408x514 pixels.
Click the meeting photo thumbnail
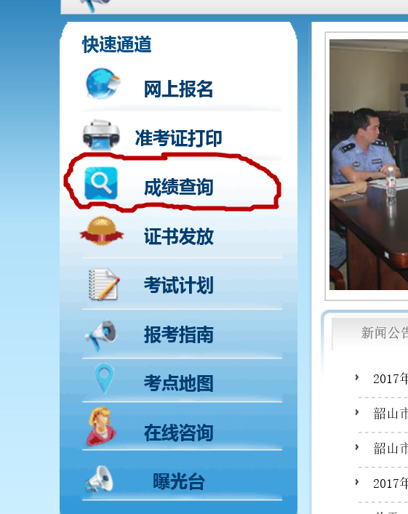click(x=369, y=164)
